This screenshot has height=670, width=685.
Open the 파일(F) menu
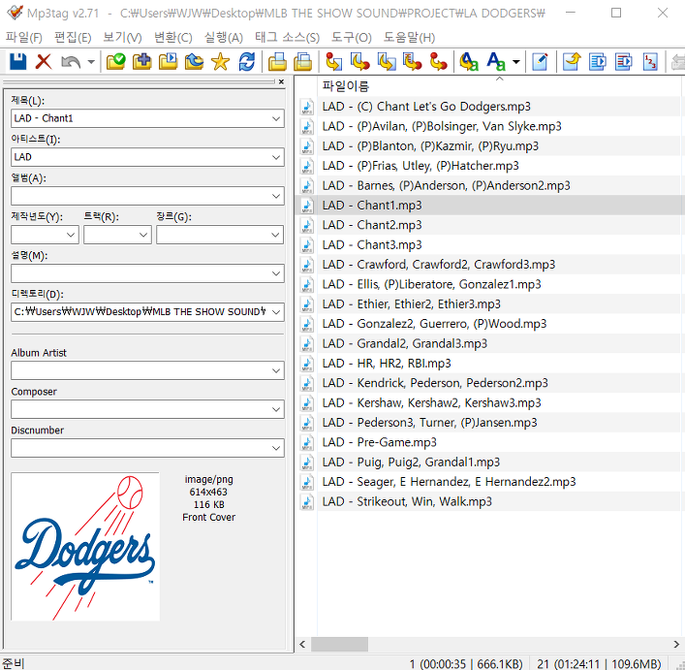tap(24, 38)
